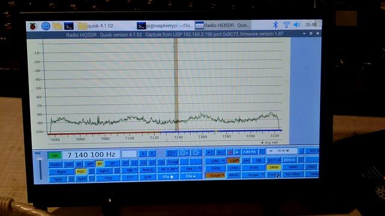
Task: Choose the 2500 filter bandwidth
Action: pos(253,167)
